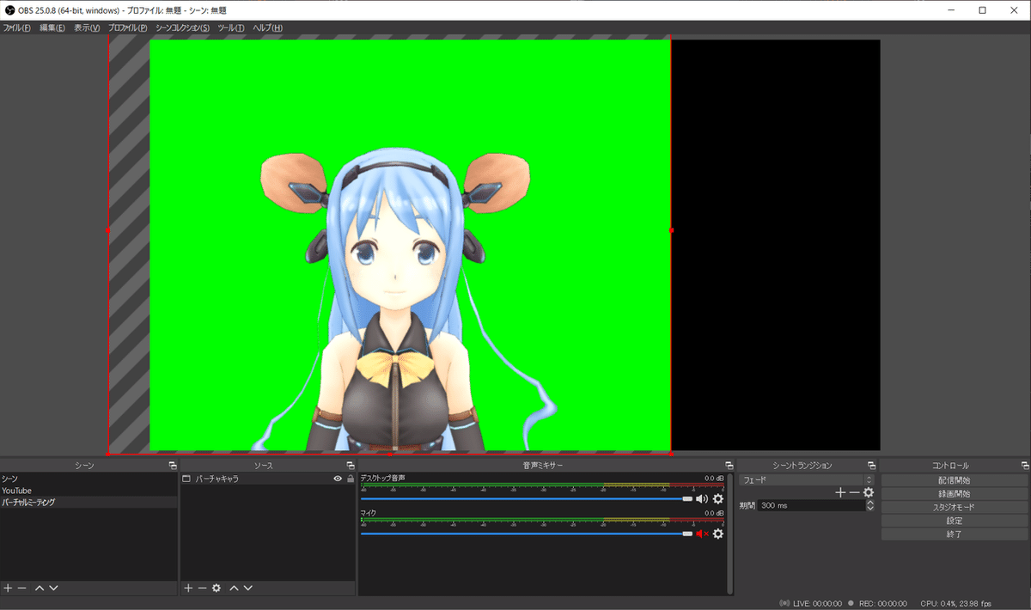Screen dimensions: 1031x610
Task: Click the マイク volume slider
Action: pos(527,534)
